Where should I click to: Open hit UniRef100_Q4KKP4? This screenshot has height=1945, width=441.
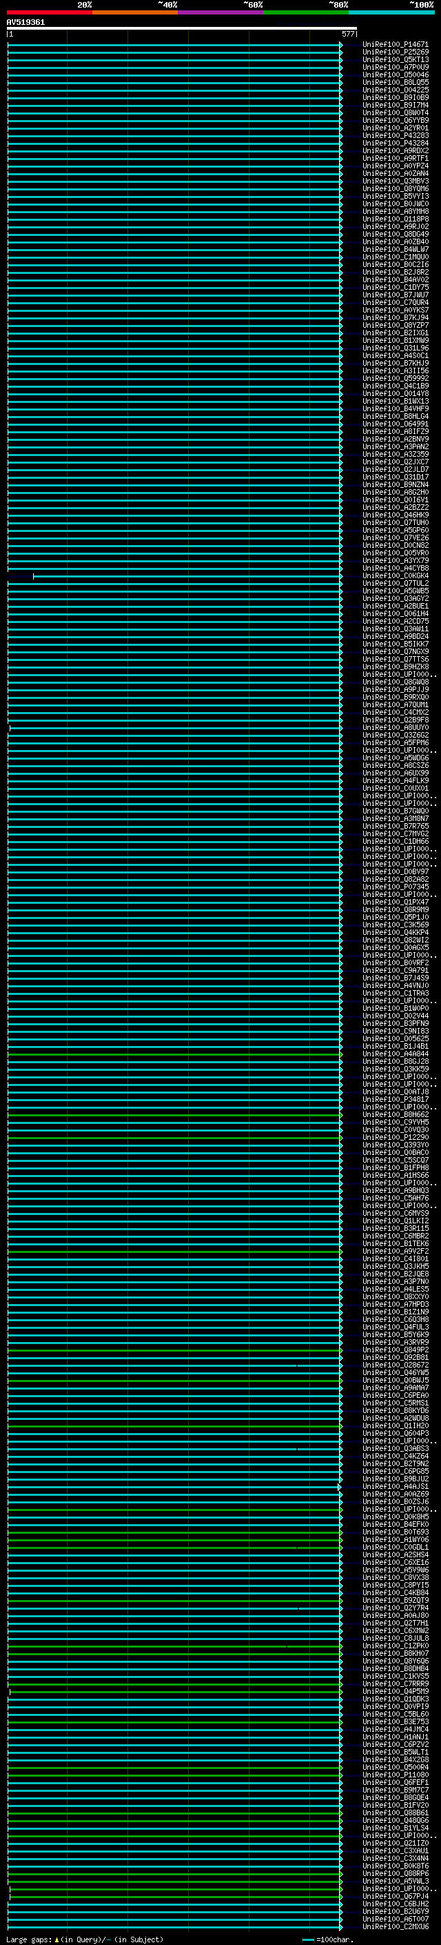[x=395, y=933]
